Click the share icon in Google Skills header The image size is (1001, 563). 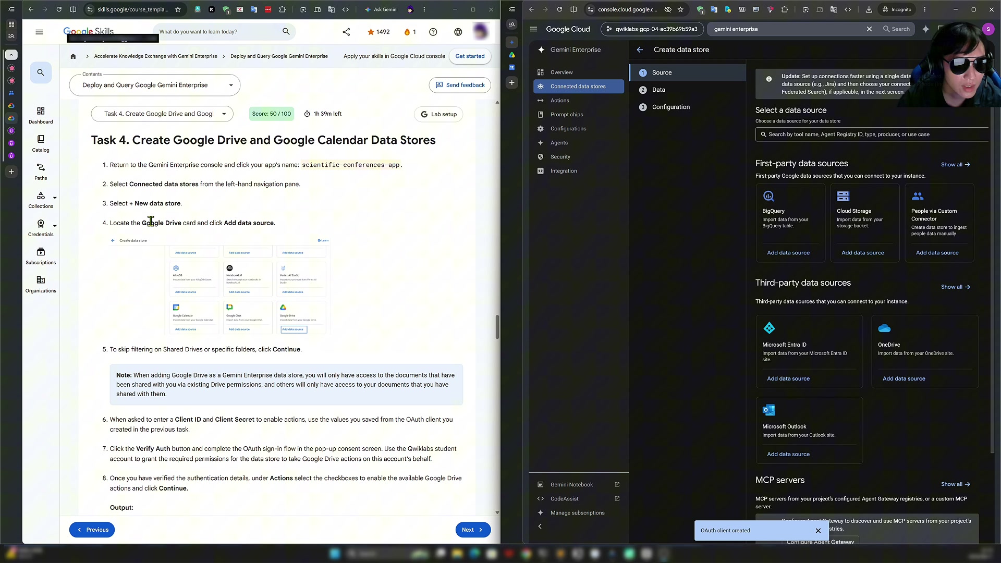[346, 32]
